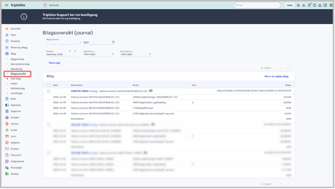This screenshot has height=189, width=335.
Task: Click Skriv ut valgte bilag link
Action: [x=276, y=76]
